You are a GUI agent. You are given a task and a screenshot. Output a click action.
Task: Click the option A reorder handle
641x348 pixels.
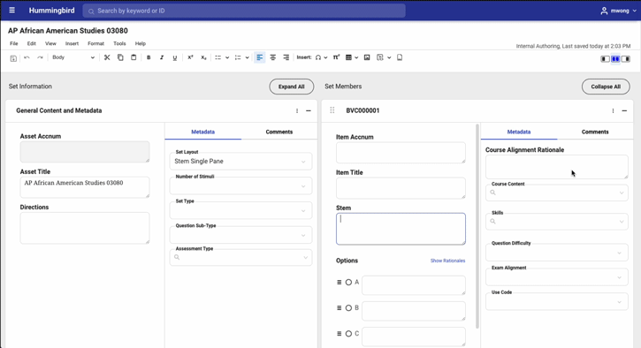[x=339, y=283]
